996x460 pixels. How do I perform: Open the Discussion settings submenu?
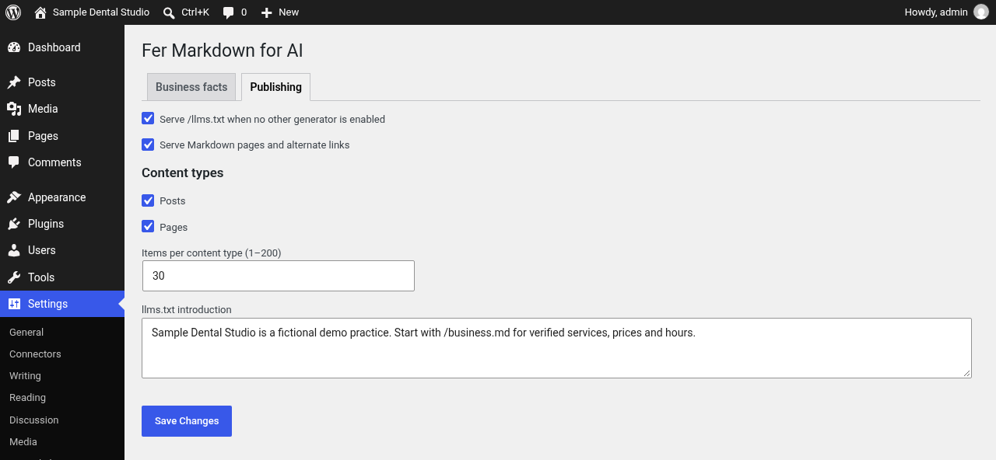click(x=33, y=420)
